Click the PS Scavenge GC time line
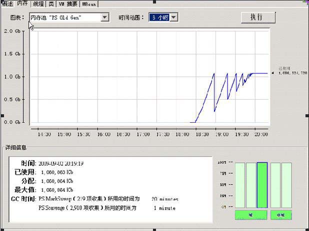This screenshot has height=231, width=309. (x=107, y=208)
